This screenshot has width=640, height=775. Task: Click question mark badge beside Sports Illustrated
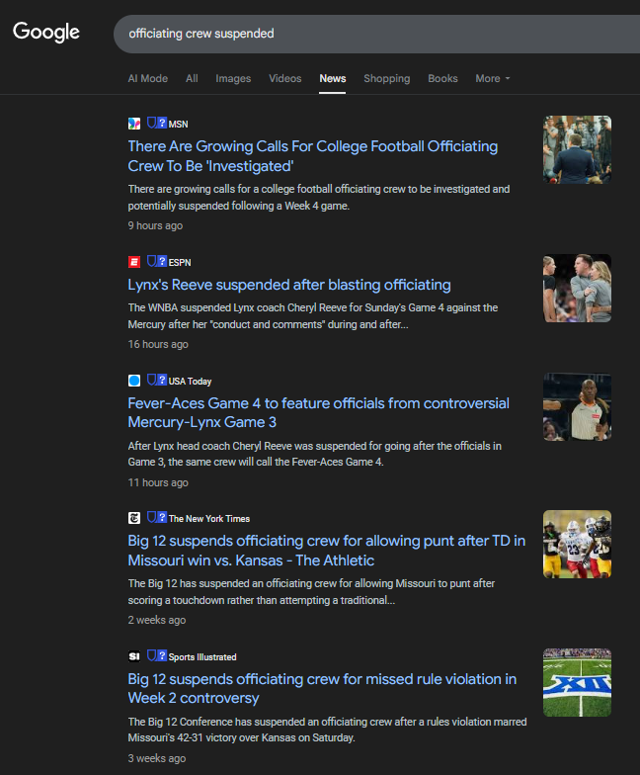pos(162,656)
